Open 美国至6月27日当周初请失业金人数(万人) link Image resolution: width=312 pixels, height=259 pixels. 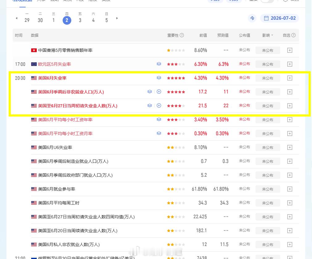(77, 106)
